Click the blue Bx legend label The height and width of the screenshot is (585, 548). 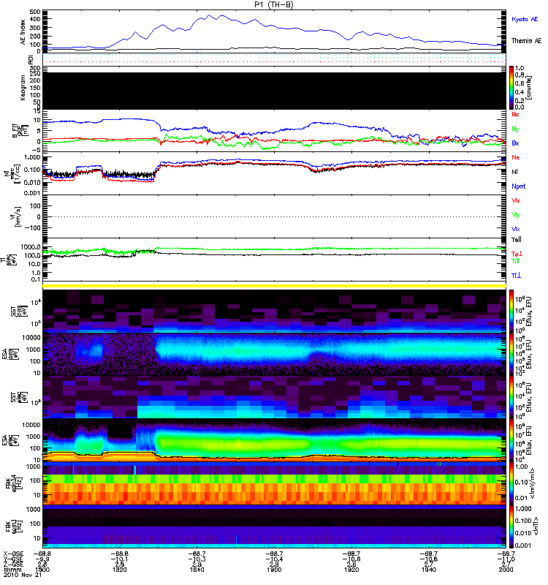[515, 143]
